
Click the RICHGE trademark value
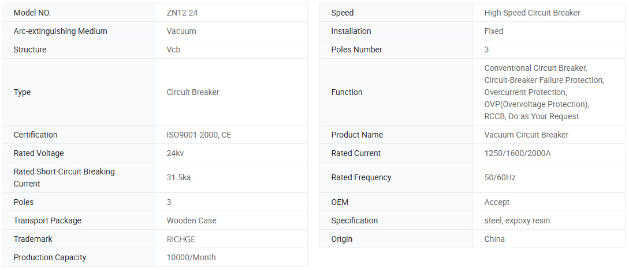[x=181, y=239]
